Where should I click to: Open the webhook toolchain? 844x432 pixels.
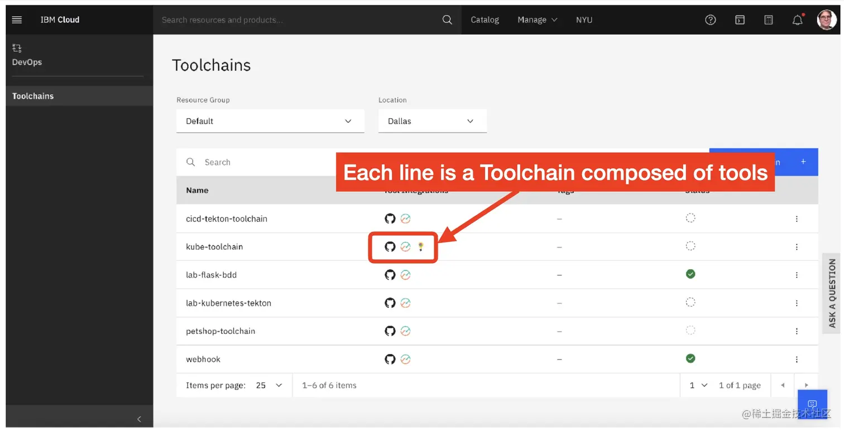tap(203, 359)
